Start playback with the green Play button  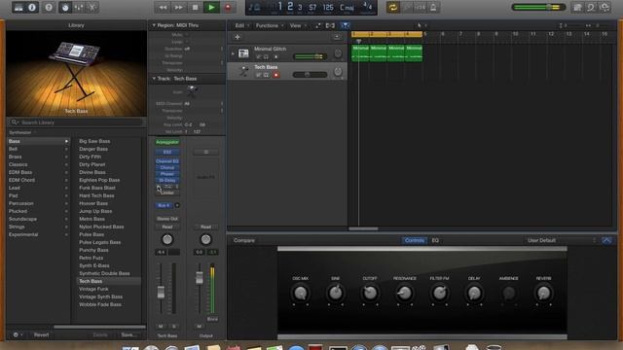pyautogui.click(x=211, y=7)
